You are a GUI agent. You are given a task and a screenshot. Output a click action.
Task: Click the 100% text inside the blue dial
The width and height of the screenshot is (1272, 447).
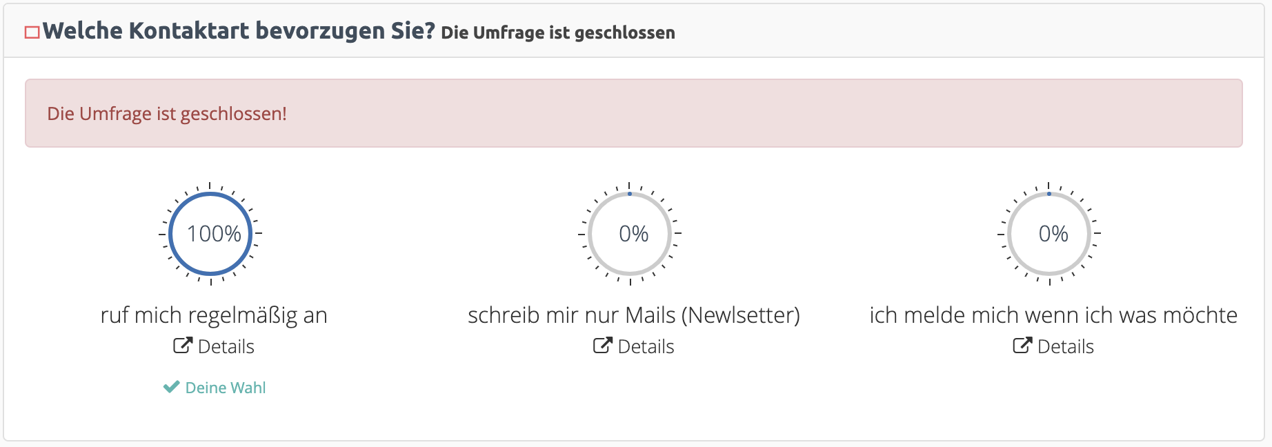pyautogui.click(x=214, y=234)
